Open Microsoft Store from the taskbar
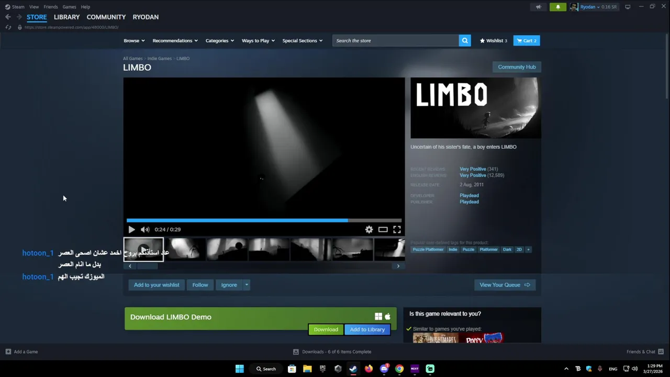 292,369
